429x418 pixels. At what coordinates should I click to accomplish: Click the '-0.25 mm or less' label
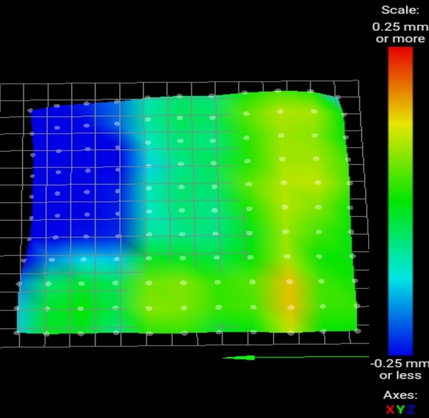tap(400, 369)
